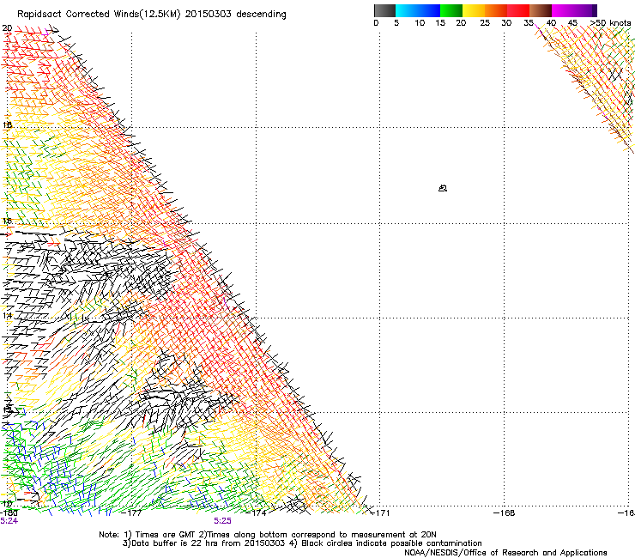Click the '5:25' time label

coord(223,521)
